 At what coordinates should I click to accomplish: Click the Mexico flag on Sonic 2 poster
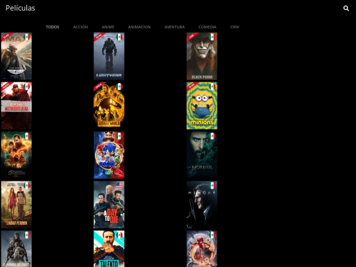pyautogui.click(x=119, y=136)
